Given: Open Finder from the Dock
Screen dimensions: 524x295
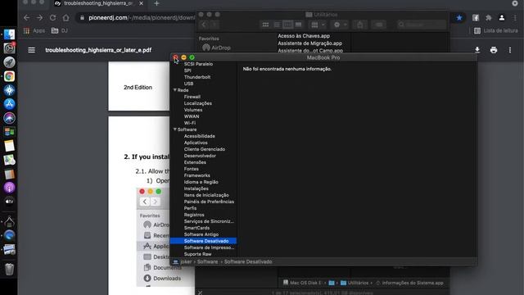Looking at the screenshot, I should (x=9, y=34).
